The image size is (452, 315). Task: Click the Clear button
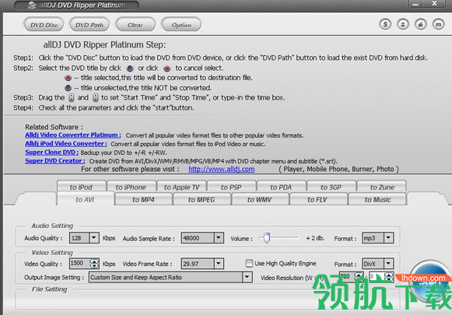tap(135, 25)
